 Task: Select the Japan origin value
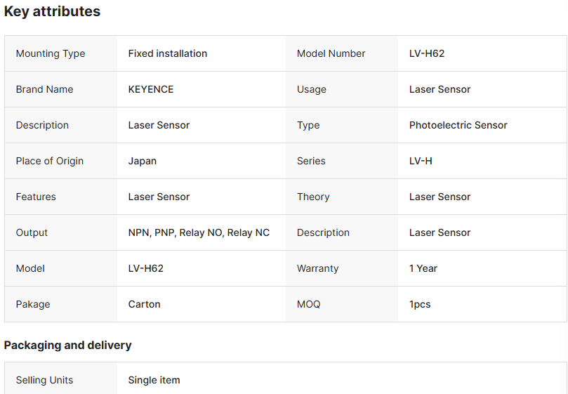pyautogui.click(x=143, y=161)
